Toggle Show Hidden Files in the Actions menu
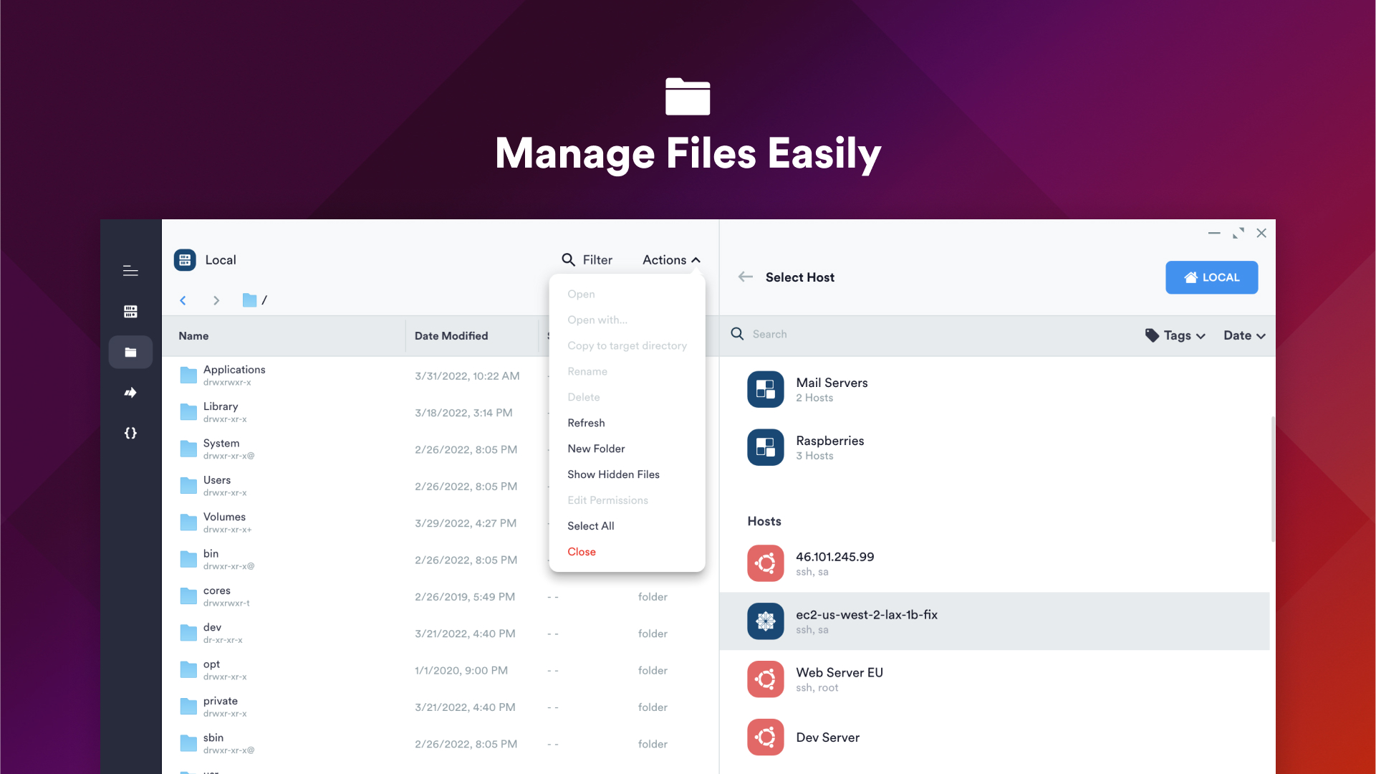Screen dimensions: 1376x774 (x=613, y=474)
